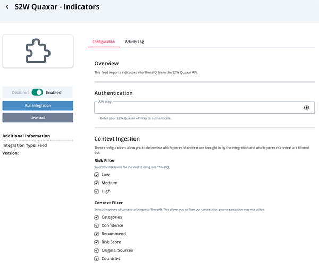Click the 'Overview' heading

tap(106, 63)
